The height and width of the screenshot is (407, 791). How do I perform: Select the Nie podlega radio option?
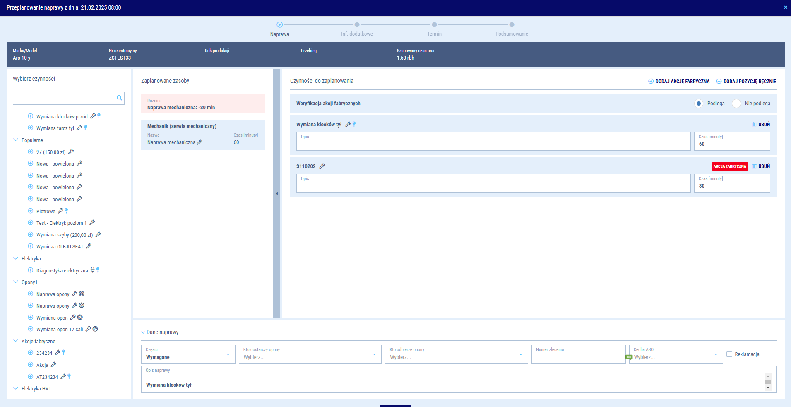(736, 104)
